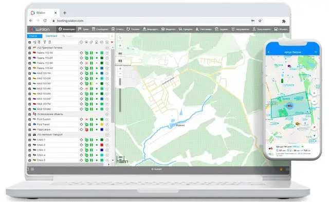This screenshot has width=329, height=202.
Task: Click the red X icon in the list header
Action: pyautogui.click(x=112, y=42)
